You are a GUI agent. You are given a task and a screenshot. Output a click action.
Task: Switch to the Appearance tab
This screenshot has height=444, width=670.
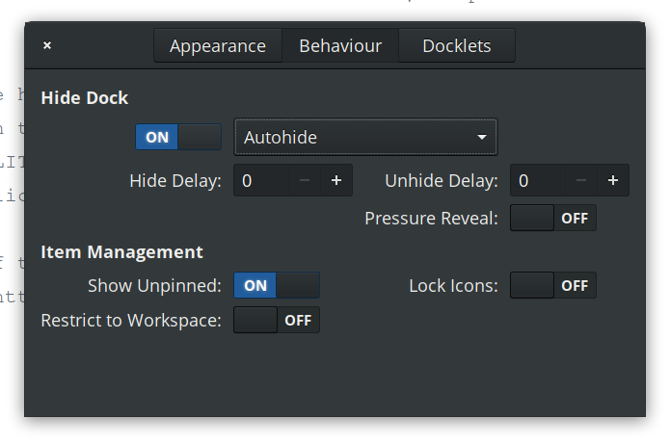[217, 45]
